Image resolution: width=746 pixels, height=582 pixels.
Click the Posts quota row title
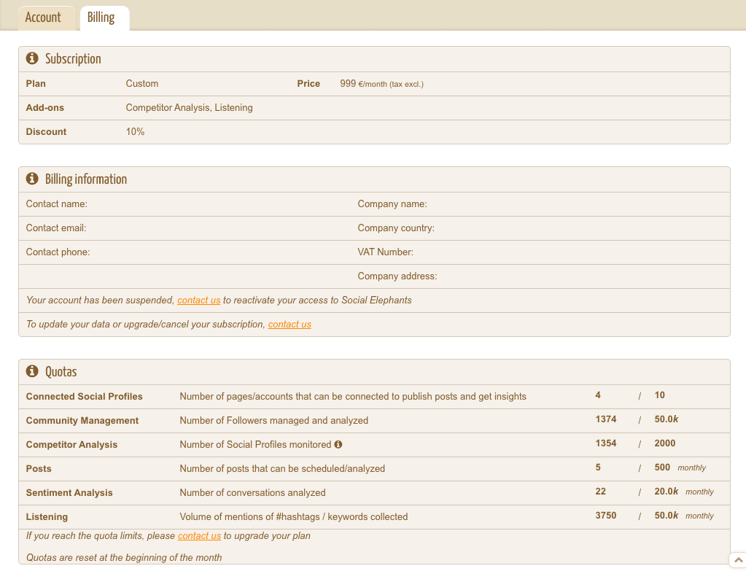39,469
